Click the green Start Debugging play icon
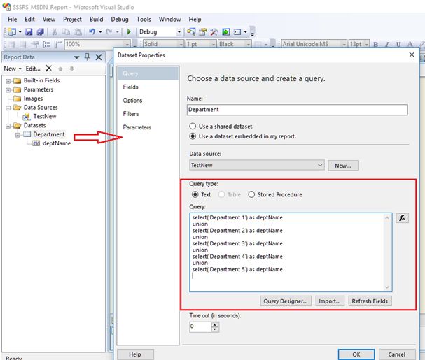The height and width of the screenshot is (360, 425). tap(129, 32)
